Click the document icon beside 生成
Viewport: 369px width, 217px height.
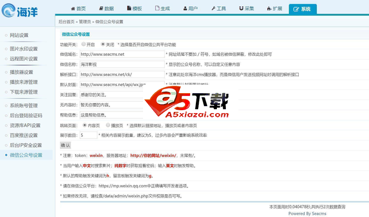click(x=157, y=9)
